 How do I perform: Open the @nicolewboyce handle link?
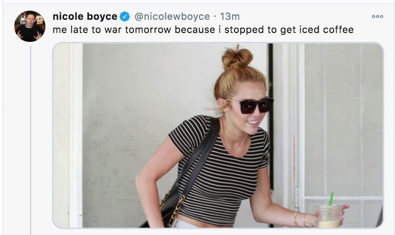[x=172, y=16]
